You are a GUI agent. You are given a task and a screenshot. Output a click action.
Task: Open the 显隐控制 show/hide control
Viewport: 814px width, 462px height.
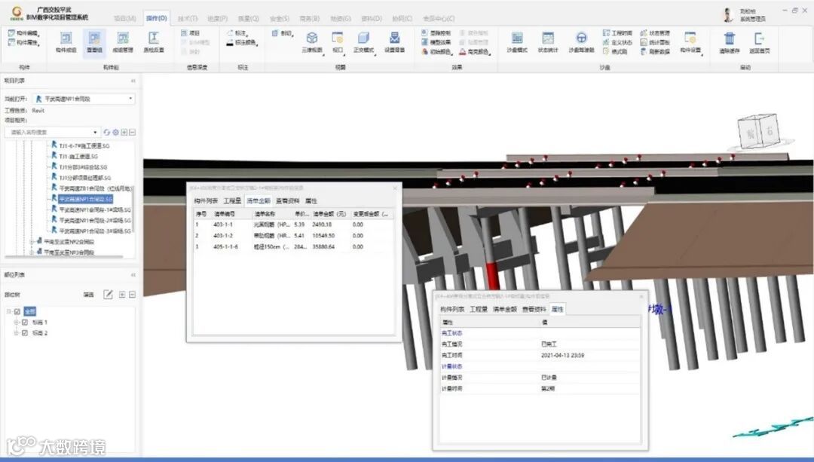pos(436,33)
